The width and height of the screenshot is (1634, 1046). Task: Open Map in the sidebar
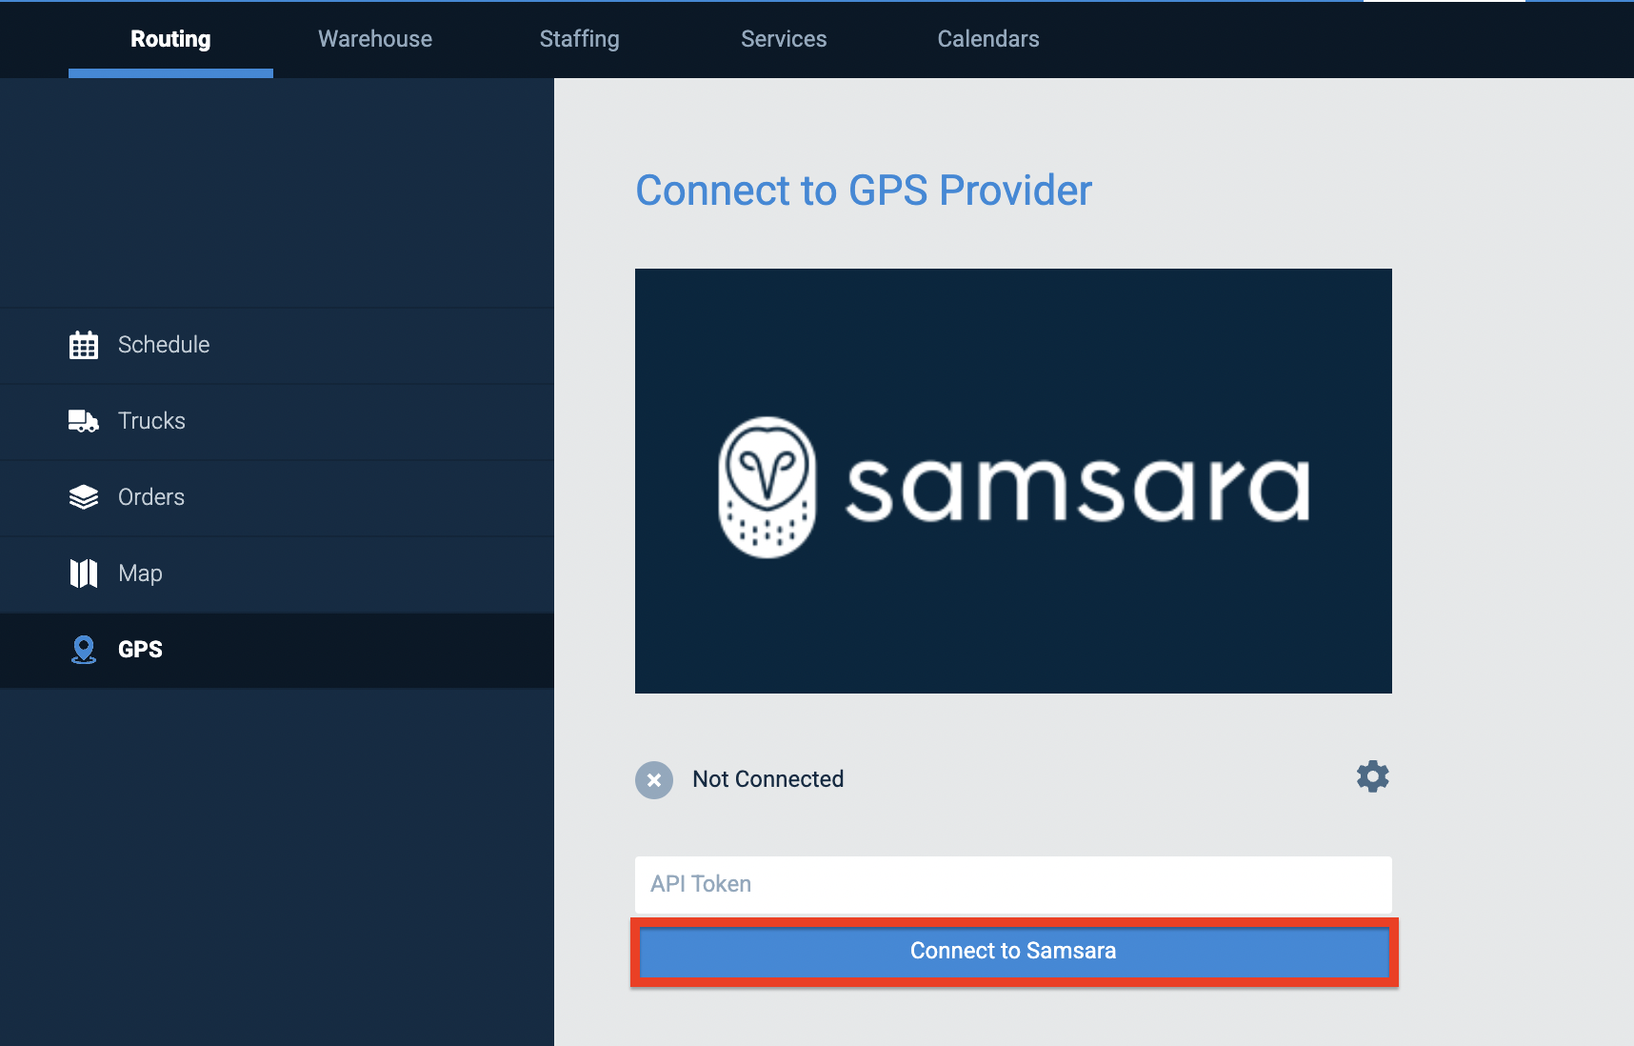[x=277, y=574]
